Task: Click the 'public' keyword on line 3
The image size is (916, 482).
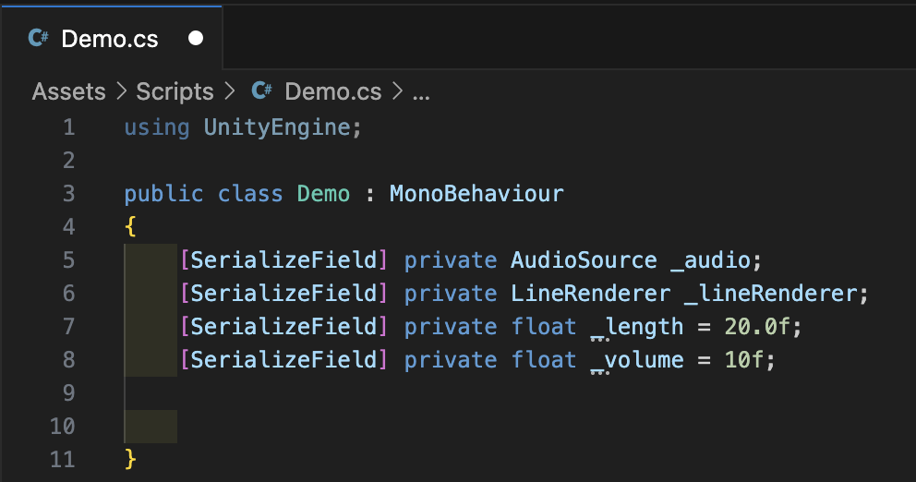Action: 163,194
